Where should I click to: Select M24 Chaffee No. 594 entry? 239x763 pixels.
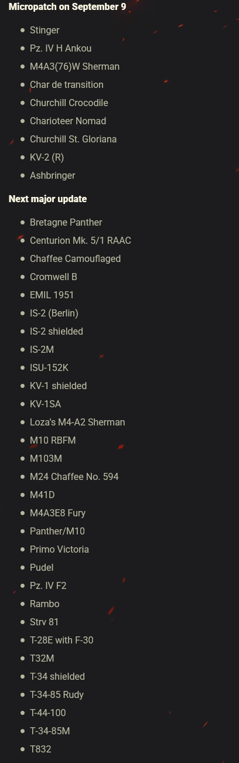point(74,476)
